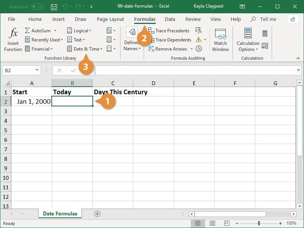This screenshot has height=228, width=304.
Task: Open Text functions dropdown
Action: pyautogui.click(x=76, y=40)
